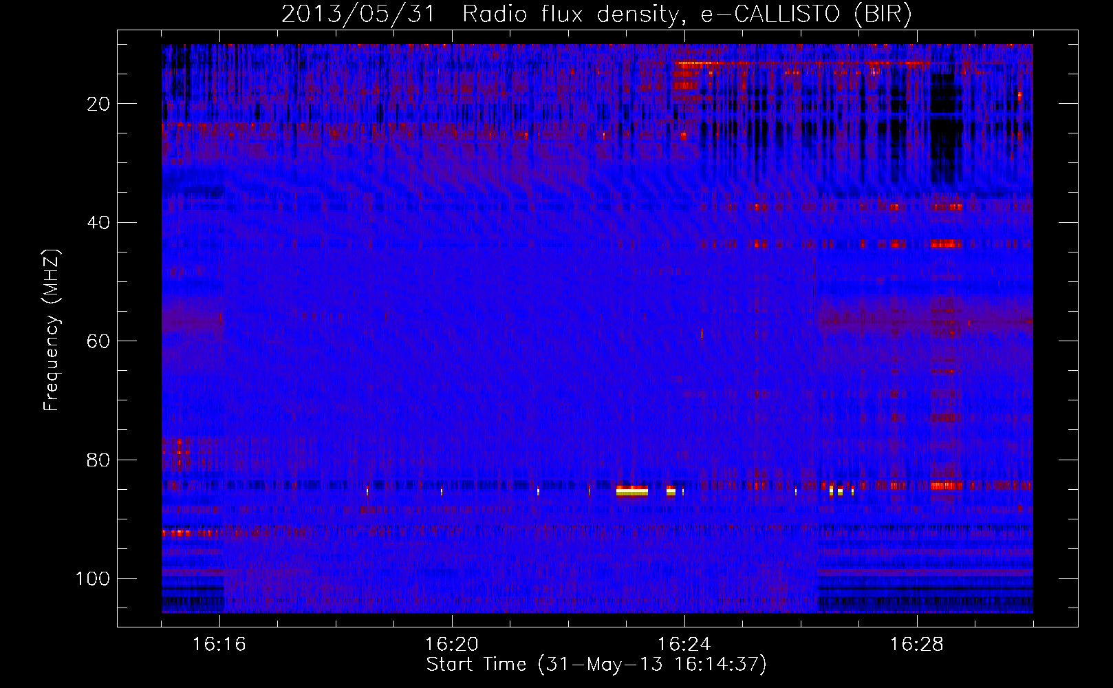This screenshot has height=688, width=1113.
Task: Click the 'Frequency (MHZ)' axis label
Action: (x=52, y=330)
